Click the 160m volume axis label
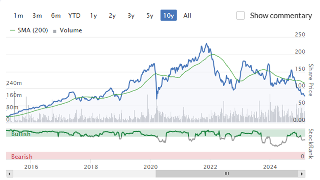The height and width of the screenshot is (180, 320). pyautogui.click(x=14, y=95)
